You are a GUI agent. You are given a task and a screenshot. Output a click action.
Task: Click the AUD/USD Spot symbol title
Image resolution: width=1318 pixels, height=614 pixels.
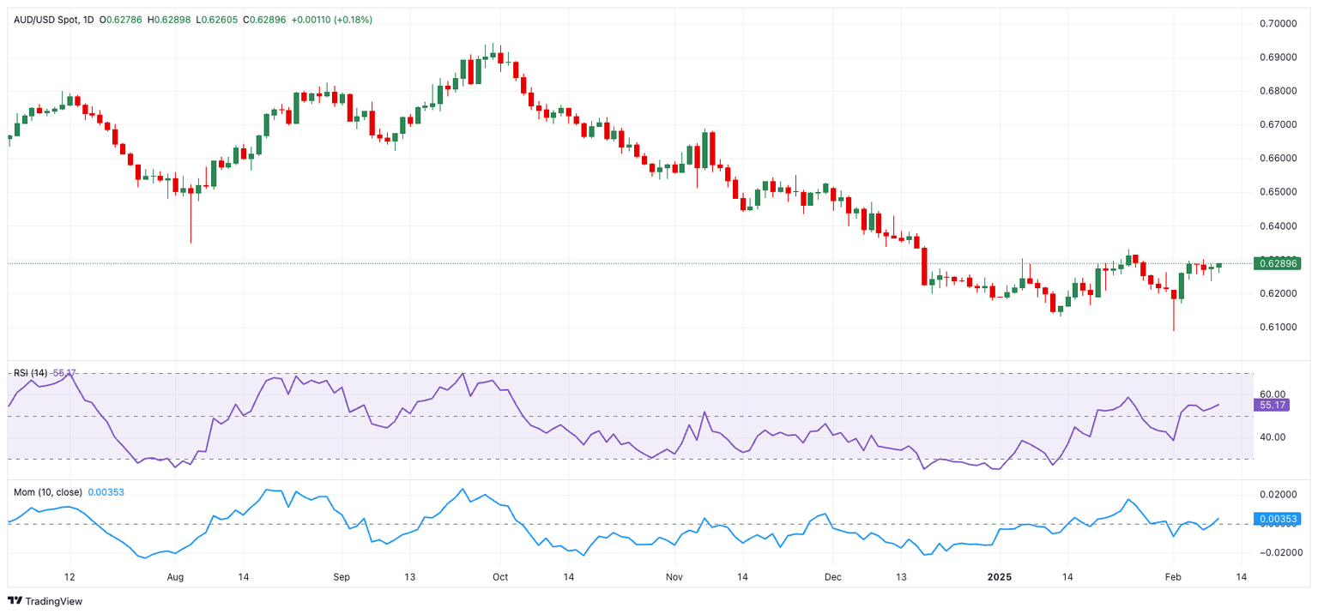click(46, 20)
